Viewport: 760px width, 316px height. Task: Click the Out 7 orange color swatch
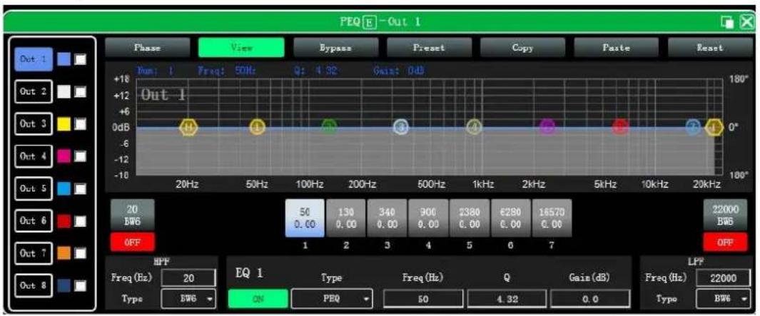(x=64, y=253)
